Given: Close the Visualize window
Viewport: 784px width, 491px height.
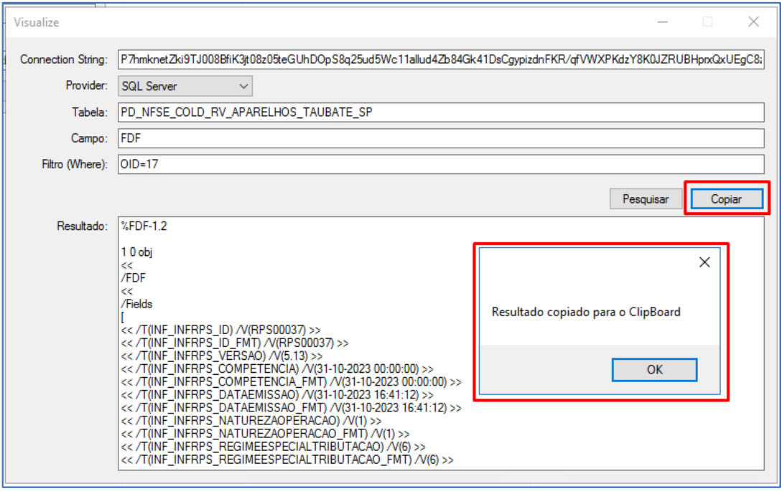Looking at the screenshot, I should (753, 22).
